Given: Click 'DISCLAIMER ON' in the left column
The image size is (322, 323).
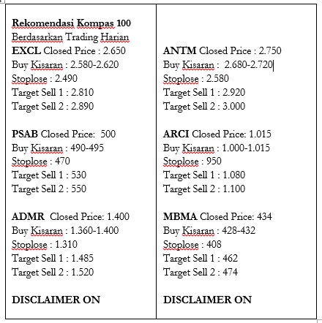Looking at the screenshot, I should click(x=56, y=300).
